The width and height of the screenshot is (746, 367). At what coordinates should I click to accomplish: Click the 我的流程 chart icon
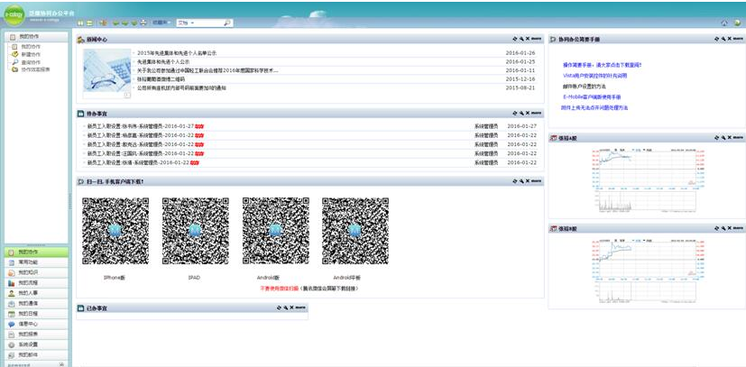click(x=12, y=283)
